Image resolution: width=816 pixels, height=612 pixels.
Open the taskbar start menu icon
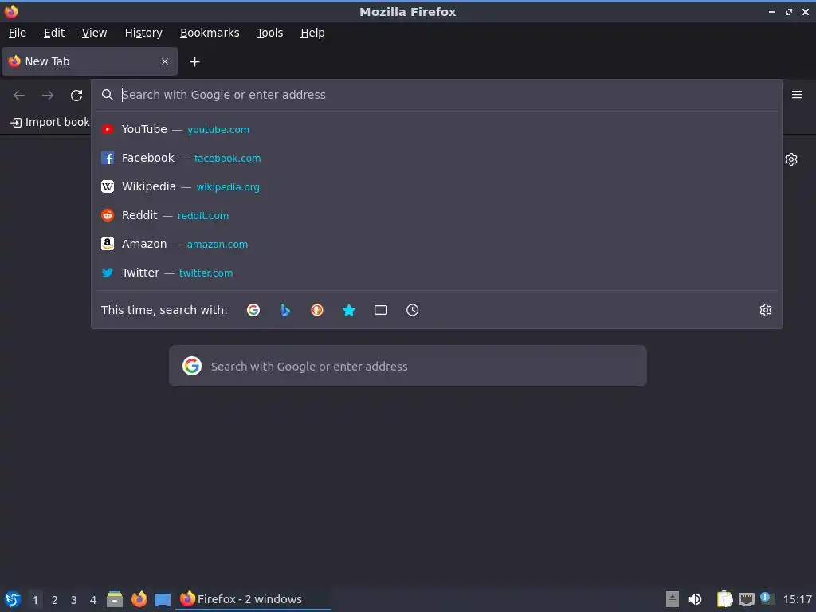tap(13, 599)
